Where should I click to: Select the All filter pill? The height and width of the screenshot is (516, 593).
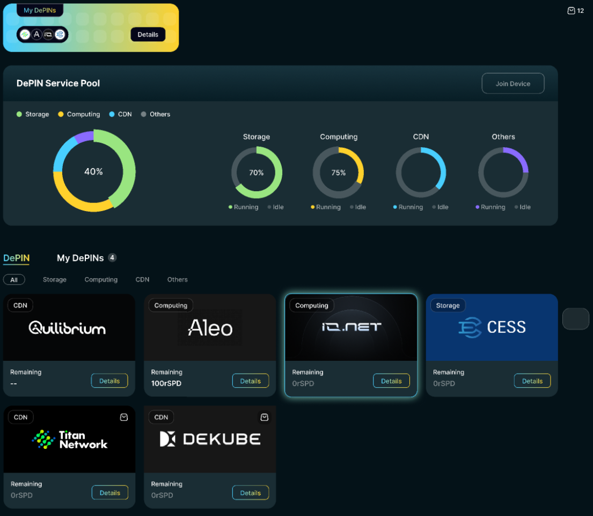pos(14,280)
